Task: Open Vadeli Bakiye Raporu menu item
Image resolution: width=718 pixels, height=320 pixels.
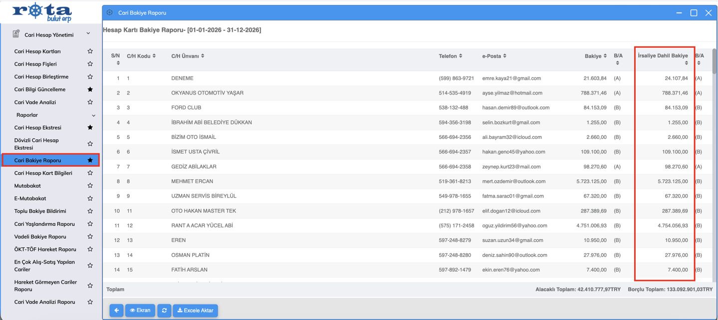Action: coord(40,237)
